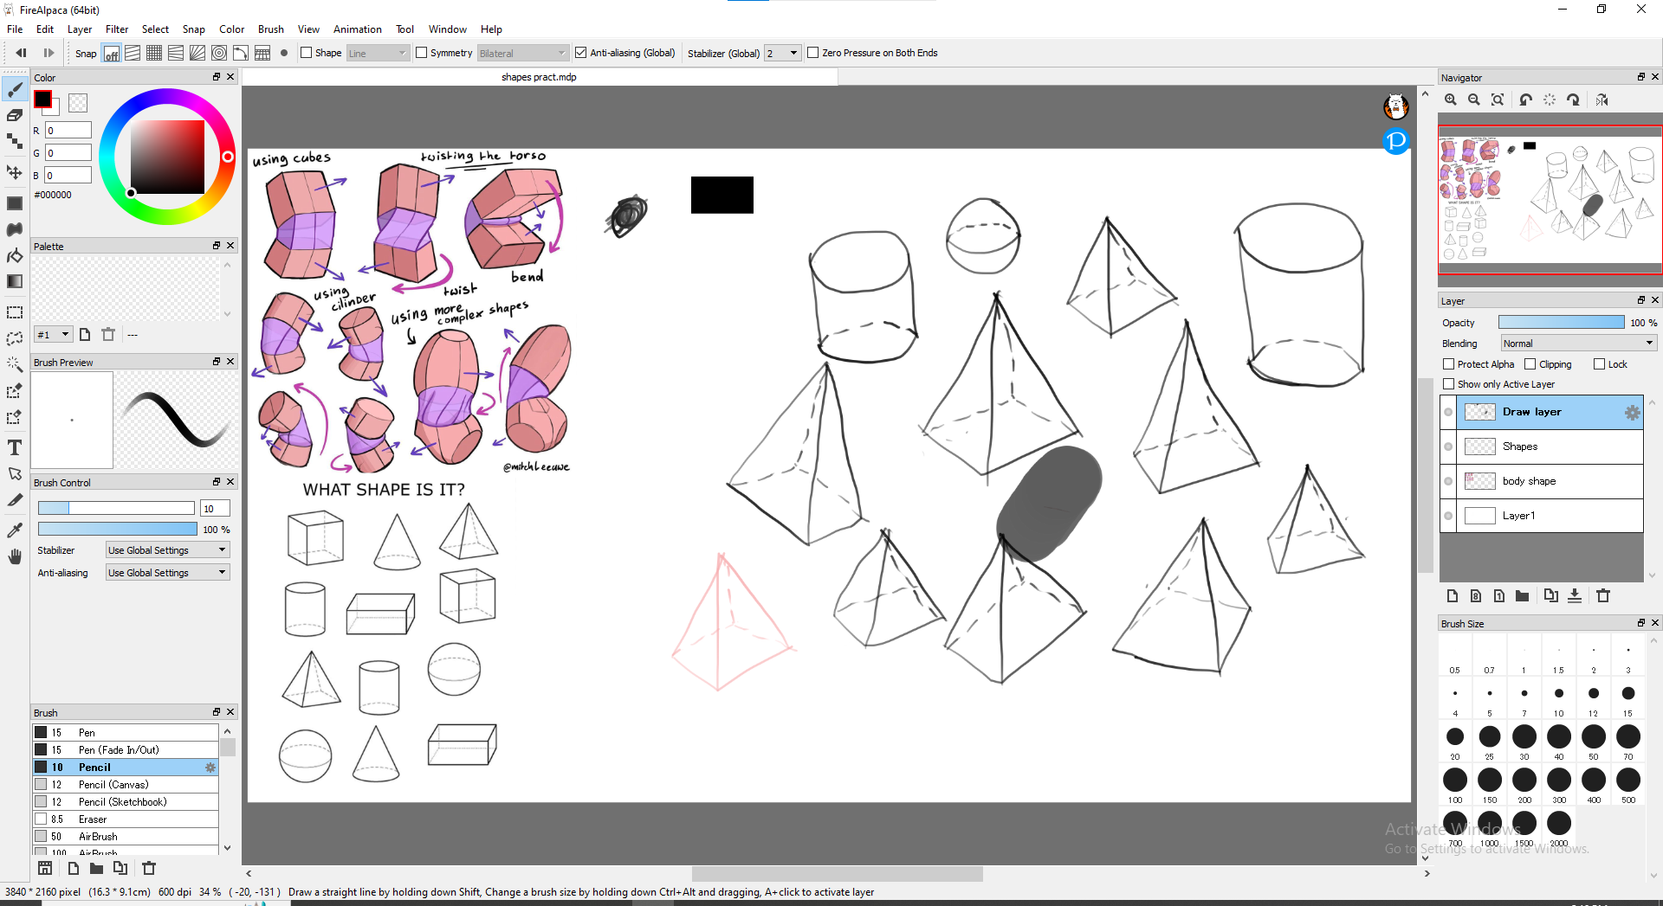Click the foreground black color swatch

point(42,99)
